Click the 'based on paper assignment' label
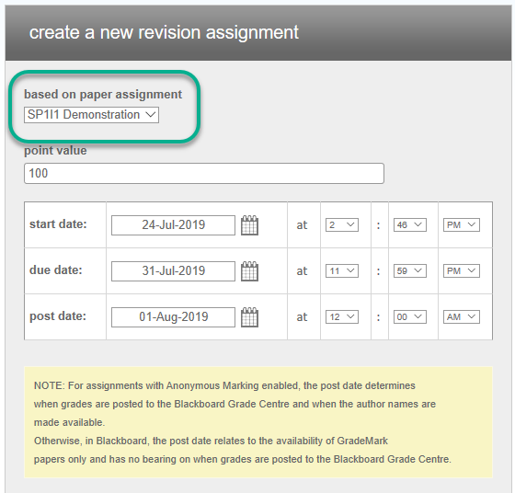 (x=103, y=94)
